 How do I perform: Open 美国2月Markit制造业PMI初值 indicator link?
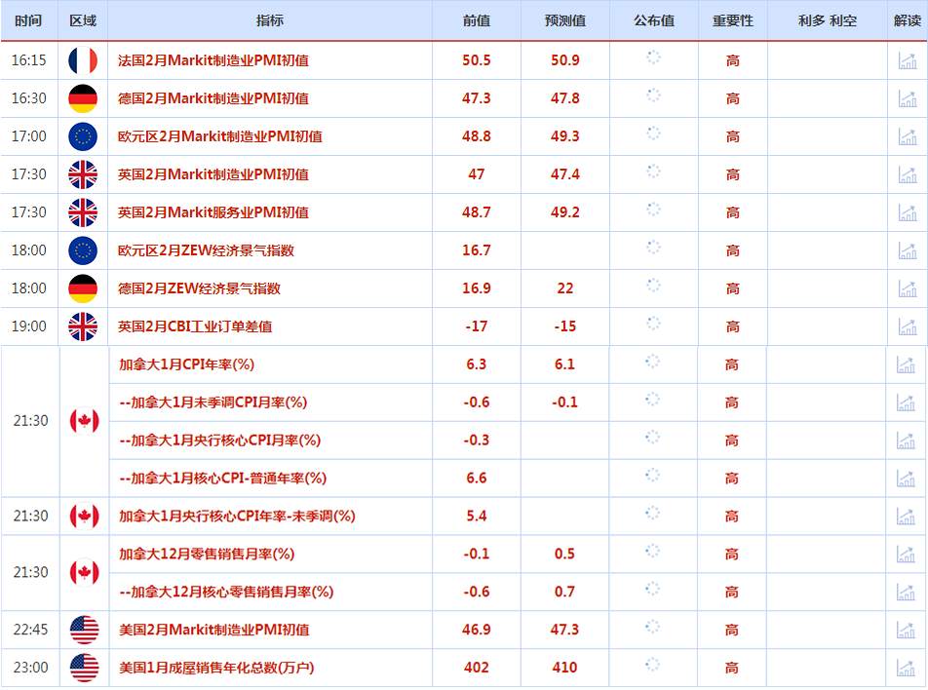214,630
